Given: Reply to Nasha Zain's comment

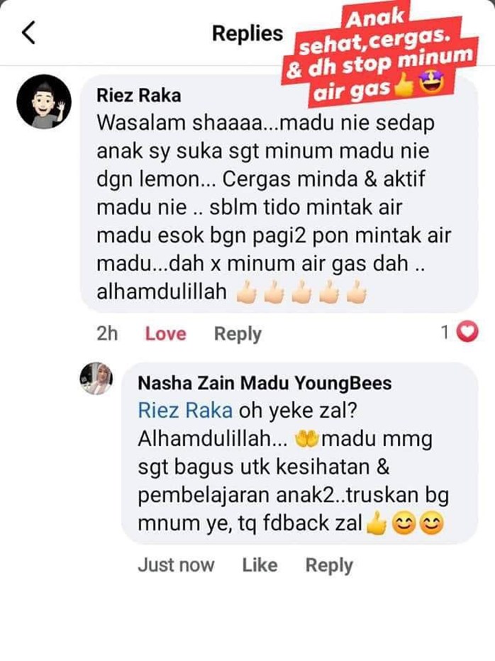Looking at the screenshot, I should click(329, 565).
